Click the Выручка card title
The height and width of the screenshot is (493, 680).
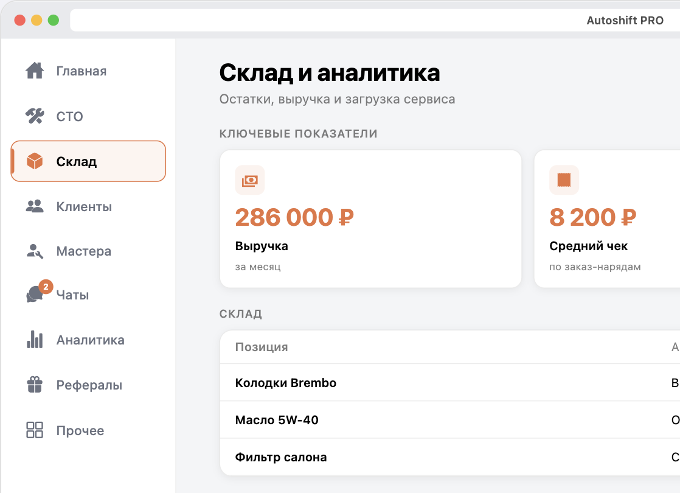[262, 246]
